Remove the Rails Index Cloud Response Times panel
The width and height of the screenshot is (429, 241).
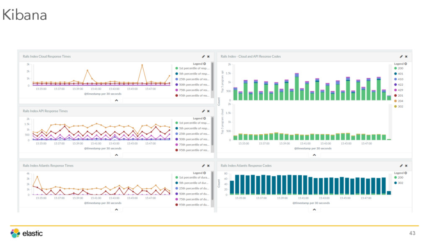[x=208, y=56]
